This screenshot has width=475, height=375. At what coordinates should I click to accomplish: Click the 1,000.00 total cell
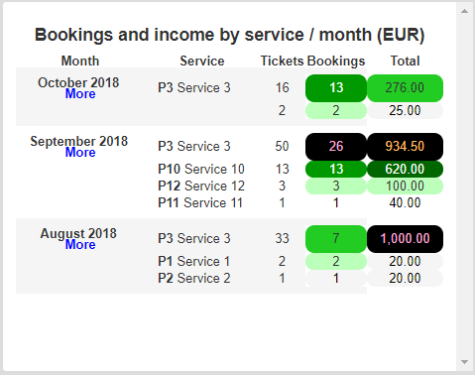(x=405, y=239)
